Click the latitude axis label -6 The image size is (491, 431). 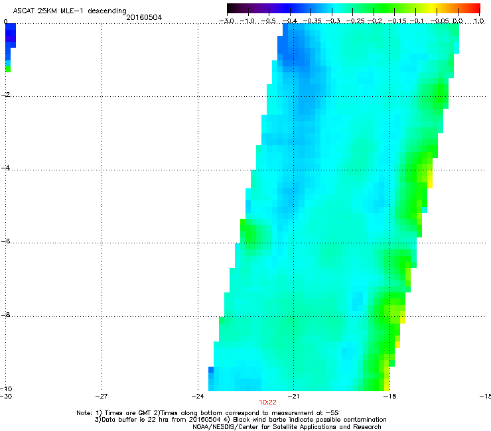(5, 241)
